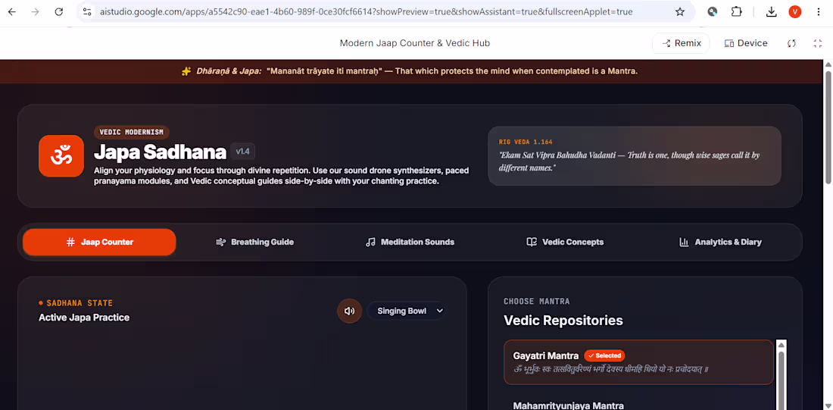Image resolution: width=833 pixels, height=410 pixels.
Task: Click the page vertical scrollbar thumb
Action: coord(828,127)
